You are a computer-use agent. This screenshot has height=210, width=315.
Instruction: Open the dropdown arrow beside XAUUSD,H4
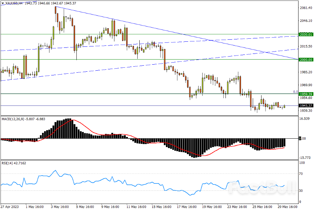[x=3, y=3]
